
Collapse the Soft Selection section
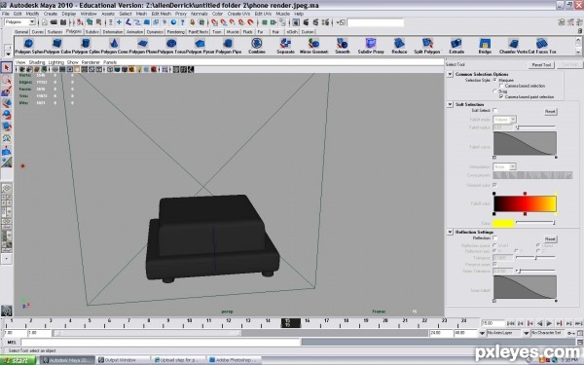coord(450,104)
